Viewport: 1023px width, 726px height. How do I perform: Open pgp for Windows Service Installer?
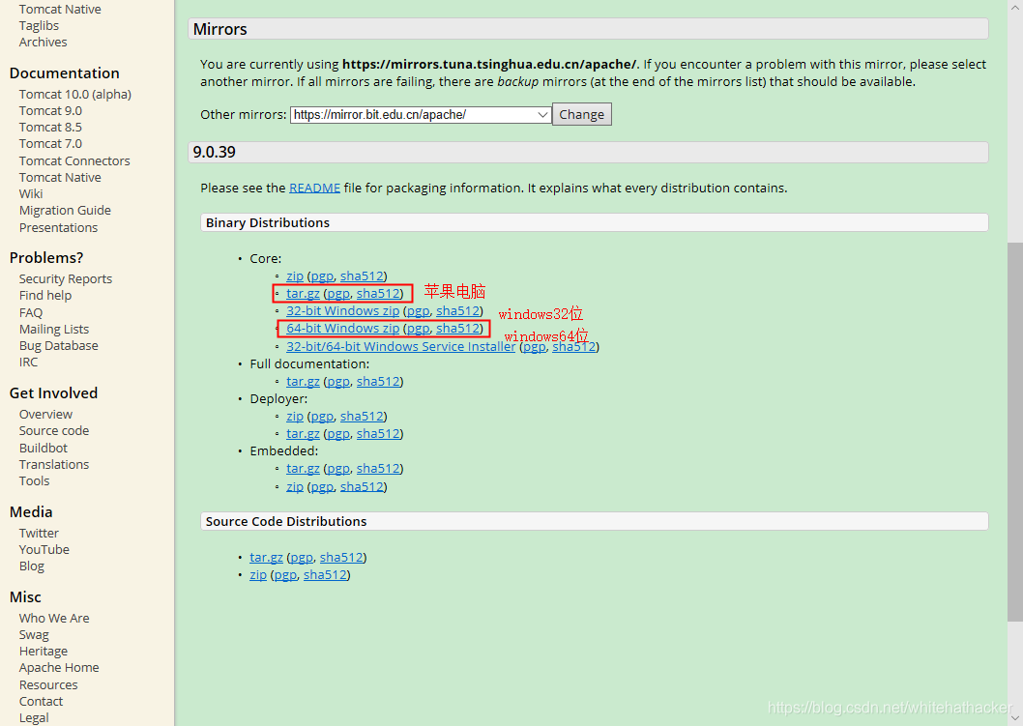tap(535, 346)
